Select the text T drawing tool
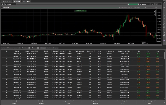The image size is (166, 105). click(164, 37)
